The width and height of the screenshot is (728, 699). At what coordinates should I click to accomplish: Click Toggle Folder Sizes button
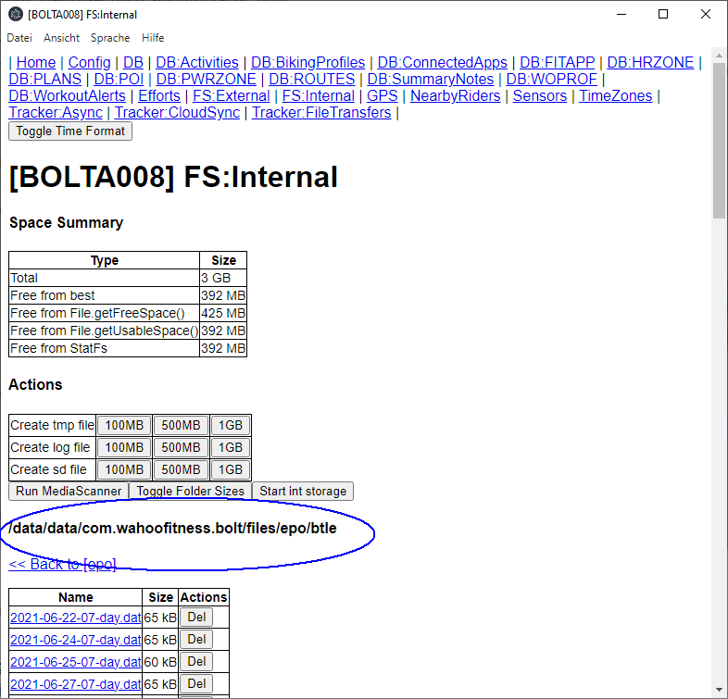click(191, 491)
